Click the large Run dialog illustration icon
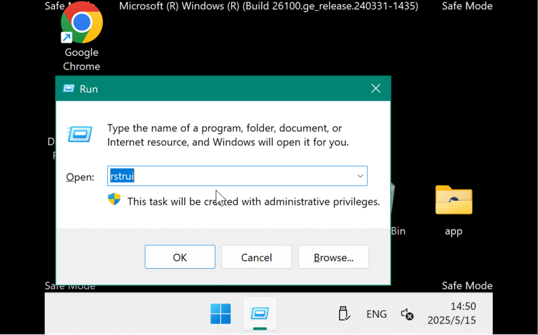The width and height of the screenshot is (538, 335). (79, 135)
